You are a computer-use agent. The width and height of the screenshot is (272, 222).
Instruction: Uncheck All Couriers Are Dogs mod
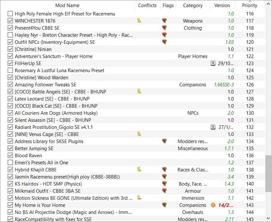10,113
